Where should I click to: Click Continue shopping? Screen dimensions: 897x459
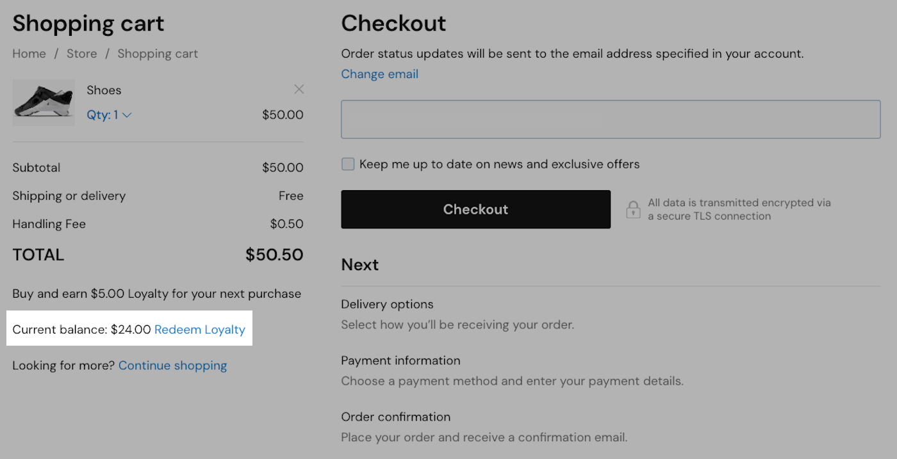pos(172,365)
